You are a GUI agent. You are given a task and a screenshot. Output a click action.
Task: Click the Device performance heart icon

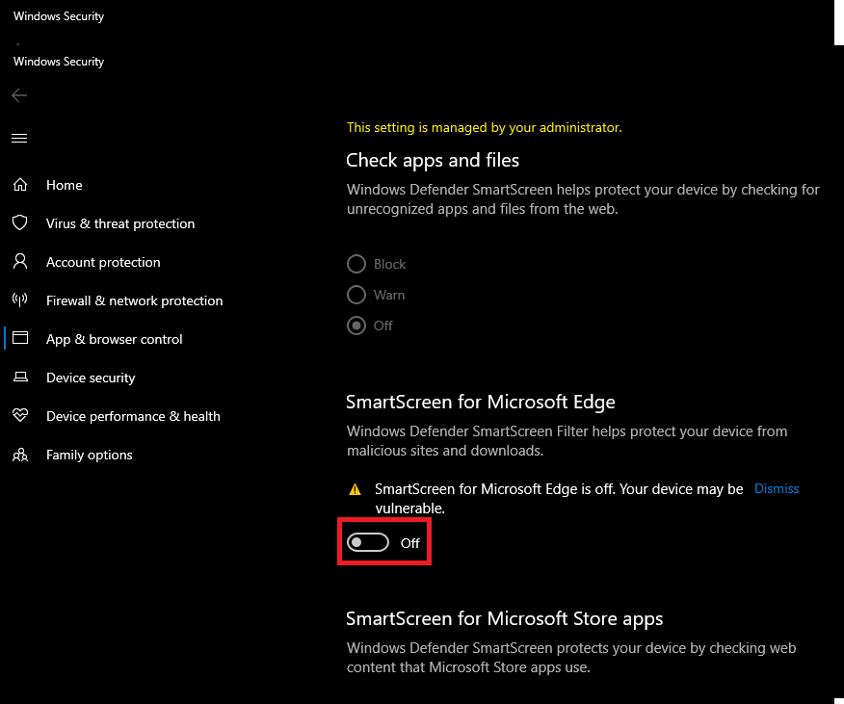pyautogui.click(x=20, y=415)
